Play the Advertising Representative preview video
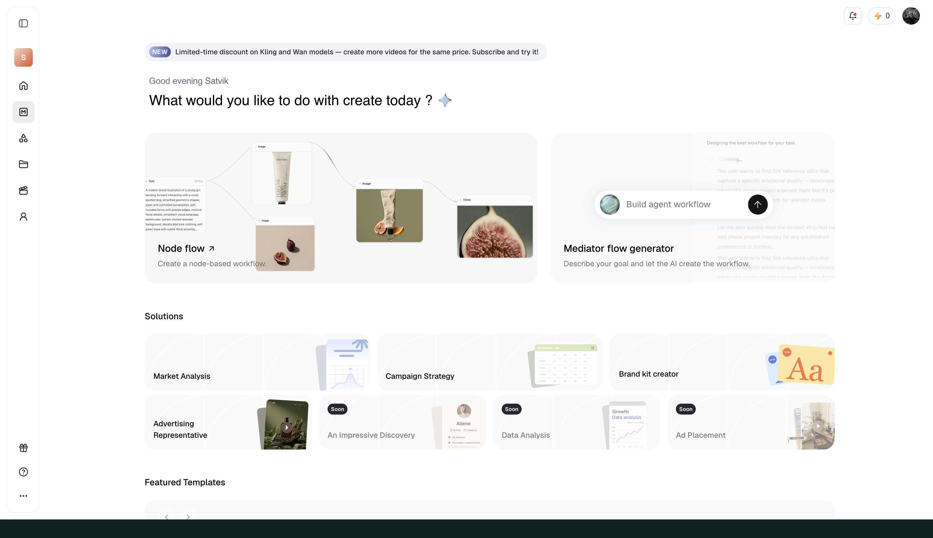 [287, 427]
